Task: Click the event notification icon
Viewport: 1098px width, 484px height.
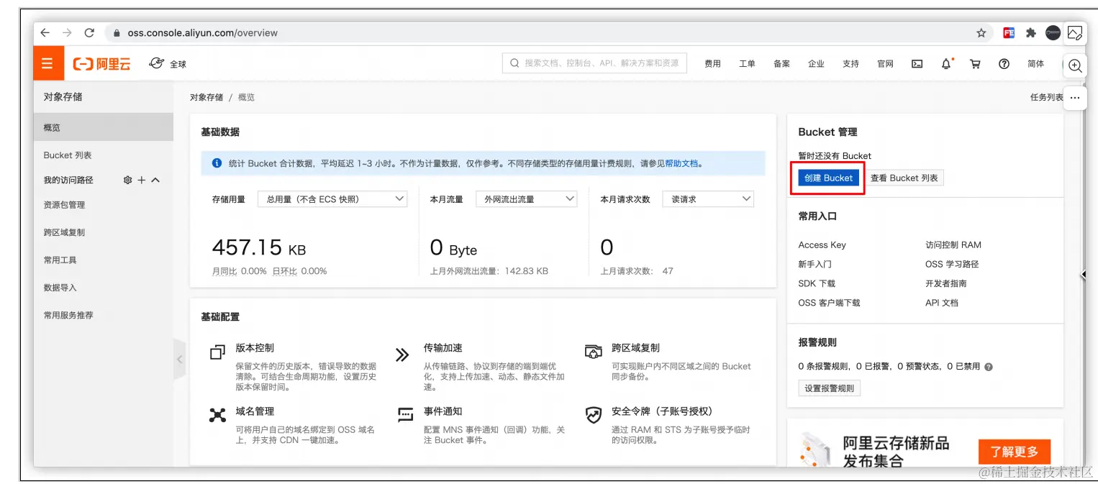Action: pos(405,415)
